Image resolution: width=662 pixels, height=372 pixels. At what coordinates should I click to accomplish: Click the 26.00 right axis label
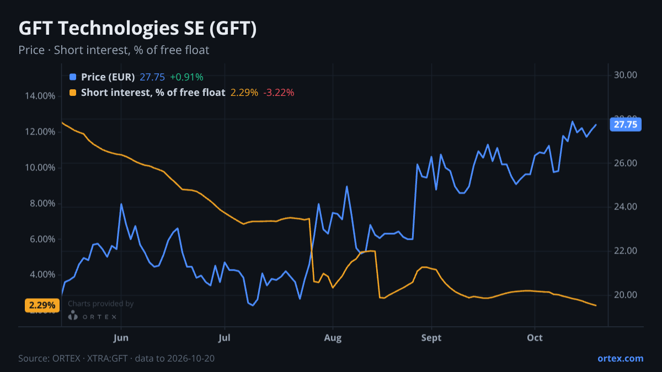(626, 163)
